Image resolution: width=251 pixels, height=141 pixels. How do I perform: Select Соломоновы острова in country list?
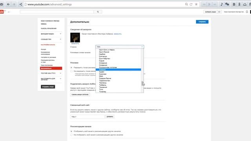pos(118,67)
